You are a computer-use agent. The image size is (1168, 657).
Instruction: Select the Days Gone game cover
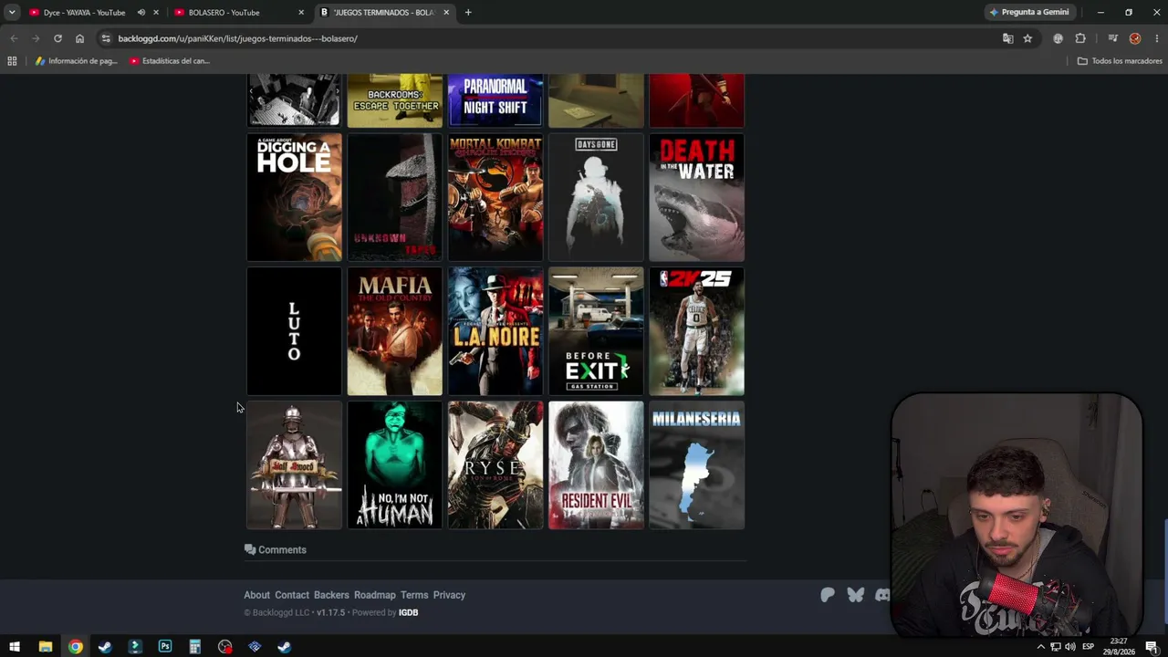tap(596, 197)
